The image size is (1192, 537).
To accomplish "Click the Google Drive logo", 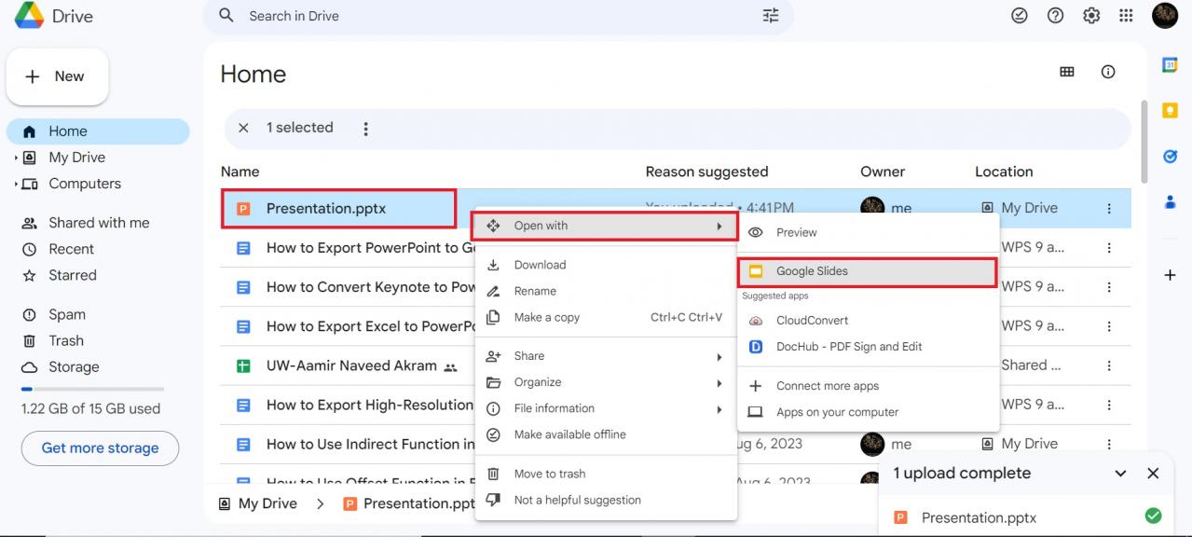I will [29, 16].
